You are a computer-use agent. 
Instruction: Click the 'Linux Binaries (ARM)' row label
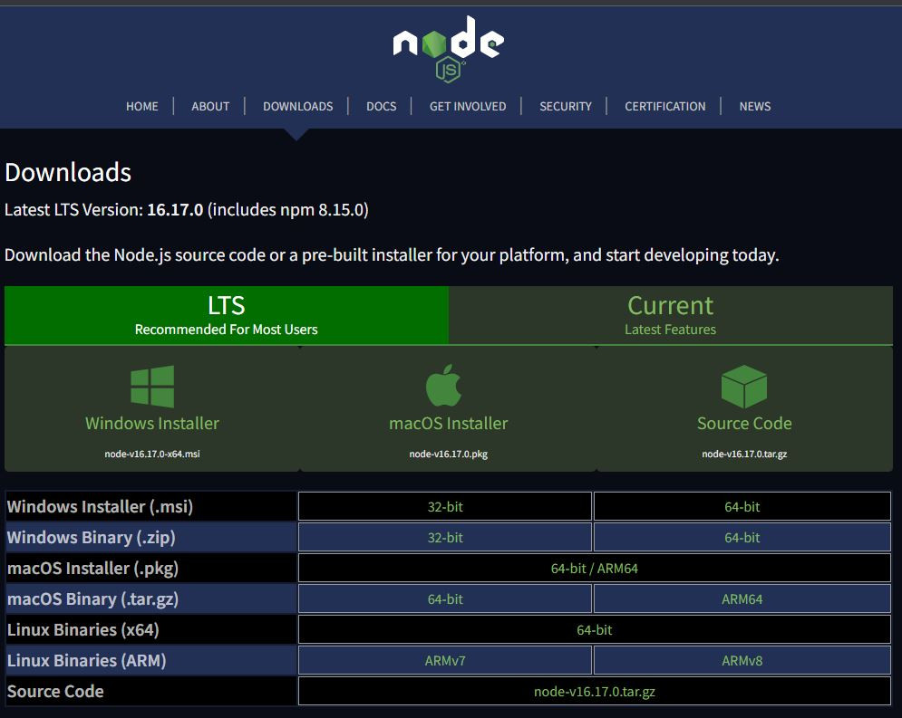tap(86, 661)
